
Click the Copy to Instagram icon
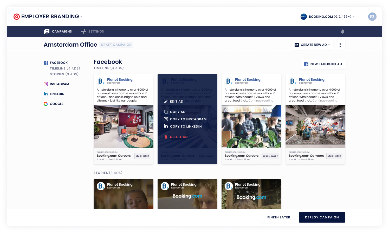point(166,119)
